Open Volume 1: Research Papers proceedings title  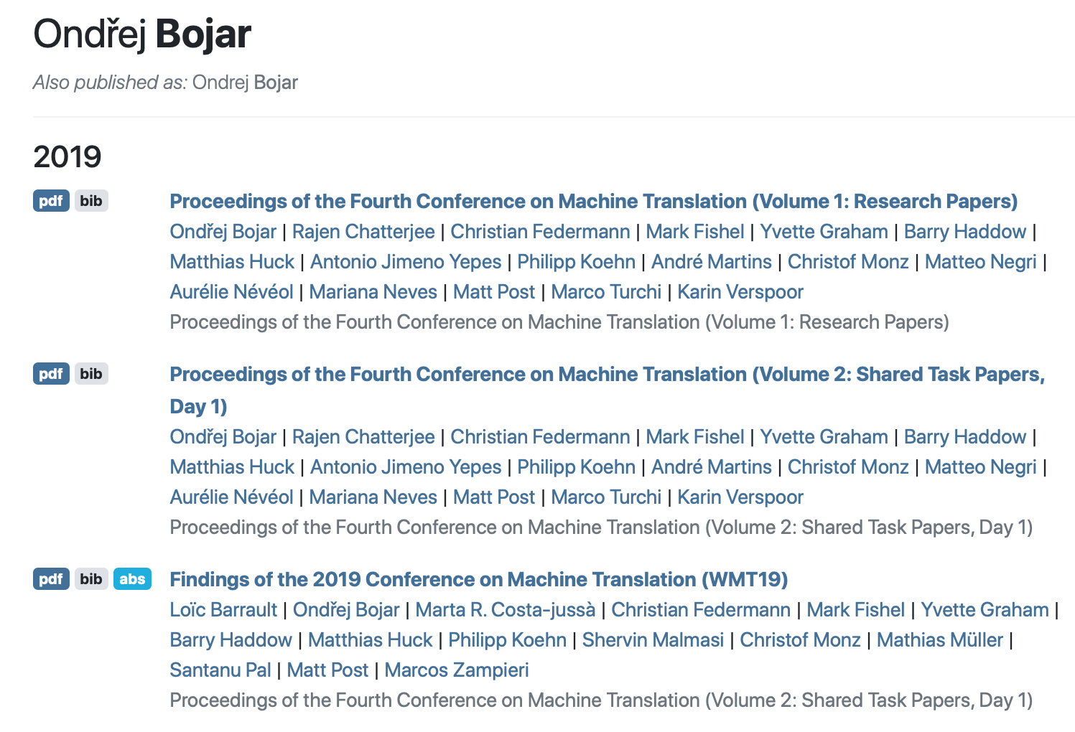tap(594, 202)
